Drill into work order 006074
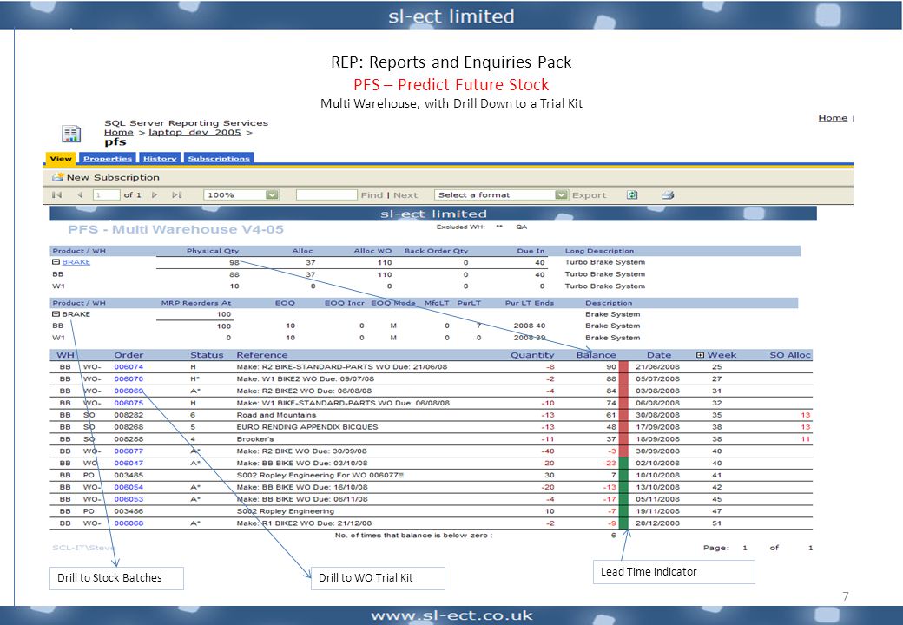This screenshot has width=903, height=625. [129, 366]
